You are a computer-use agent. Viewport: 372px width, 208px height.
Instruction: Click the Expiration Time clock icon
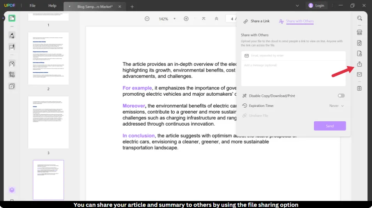(x=244, y=105)
